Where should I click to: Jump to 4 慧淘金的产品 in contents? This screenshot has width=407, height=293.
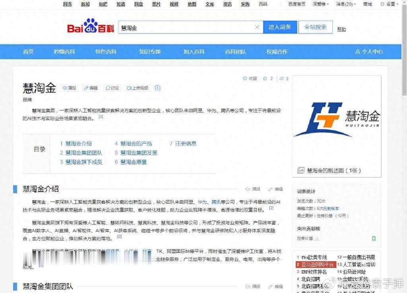click(134, 144)
